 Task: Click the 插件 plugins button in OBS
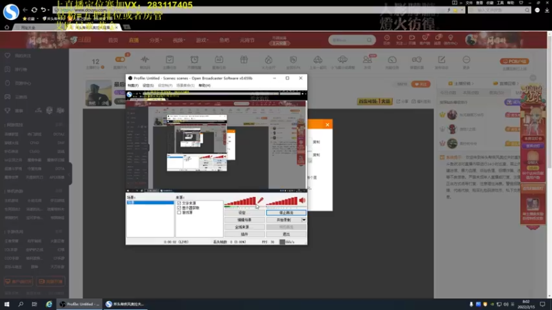coord(244,234)
